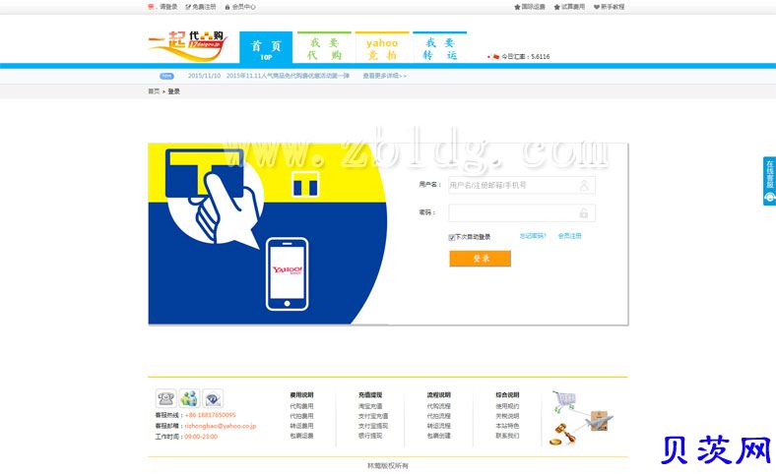Open 代购费用 footer link
The height and width of the screenshot is (474, 776).
click(301, 406)
